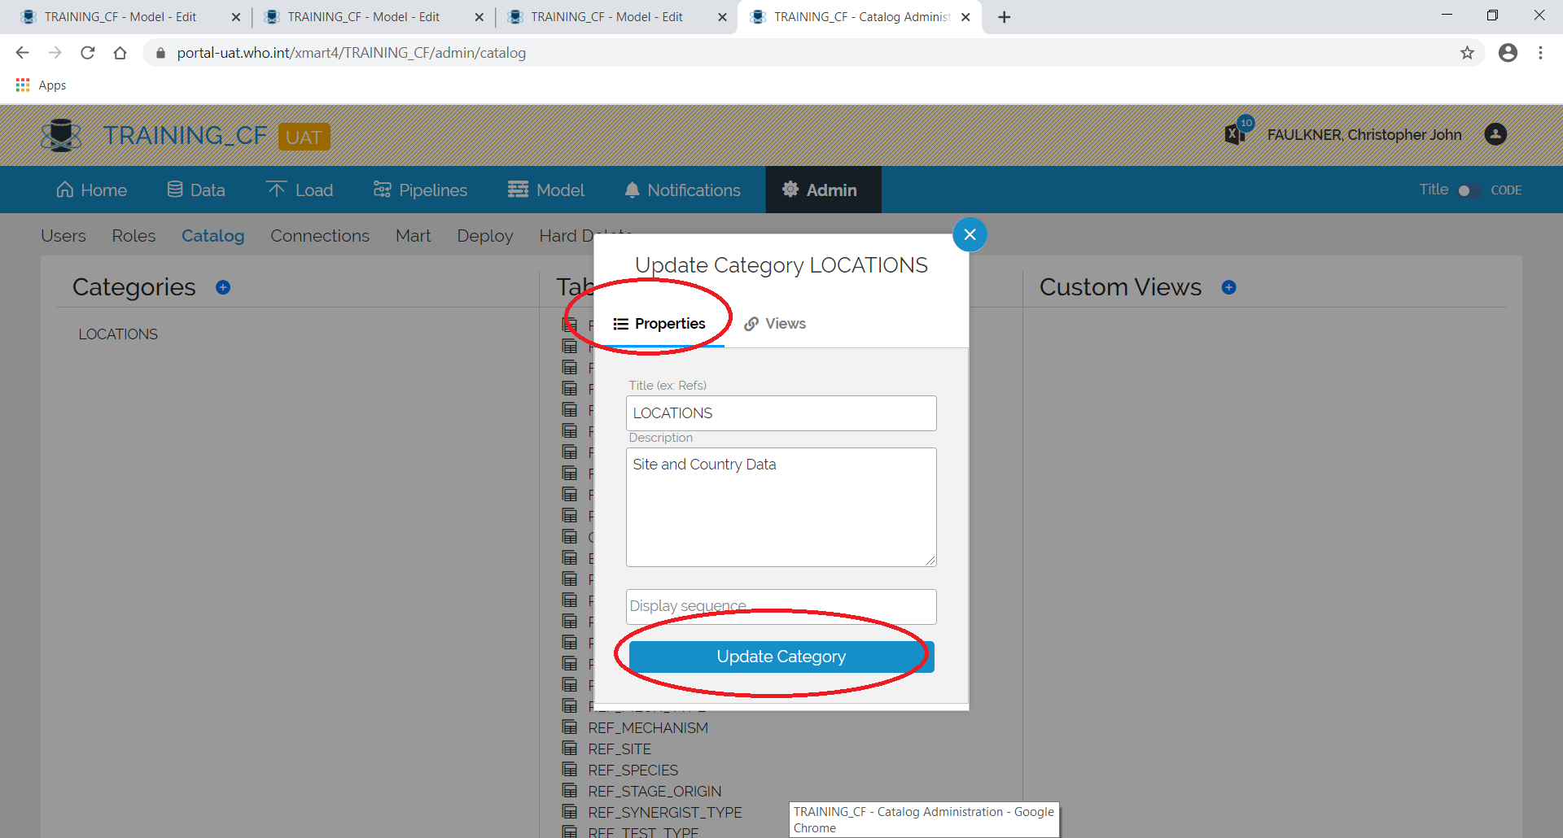Open the Apps bookmarks shortcut
The width and height of the screenshot is (1563, 838).
pyautogui.click(x=41, y=85)
